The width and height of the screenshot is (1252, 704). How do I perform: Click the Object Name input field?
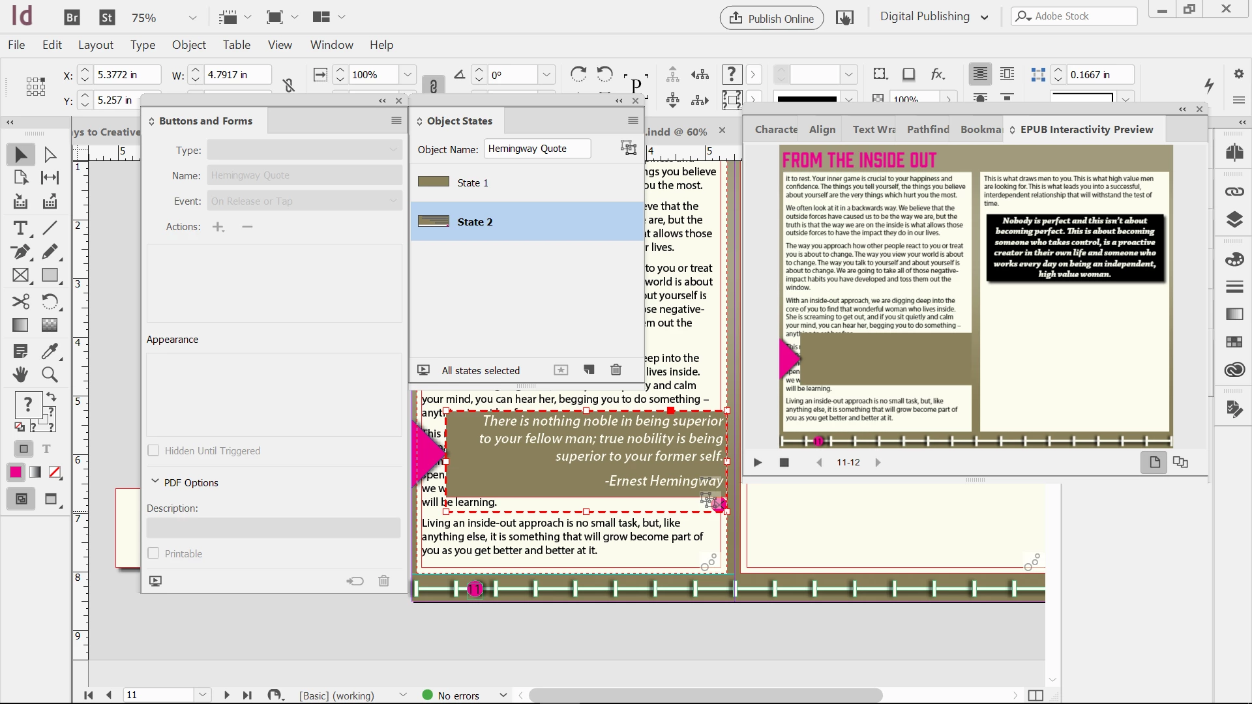click(x=537, y=149)
